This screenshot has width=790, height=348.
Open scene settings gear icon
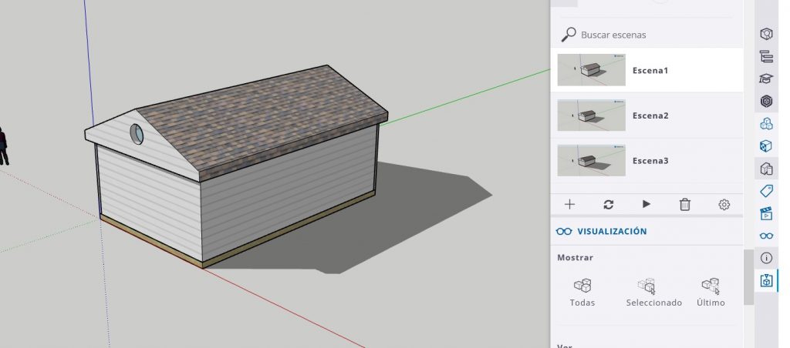(x=724, y=204)
